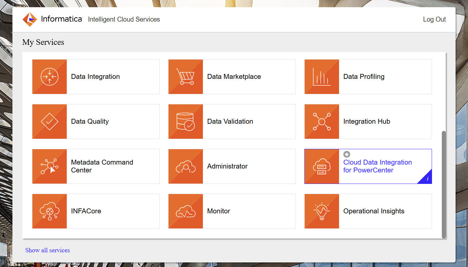
Task: Open the Data Validation tile label
Action: pos(230,121)
